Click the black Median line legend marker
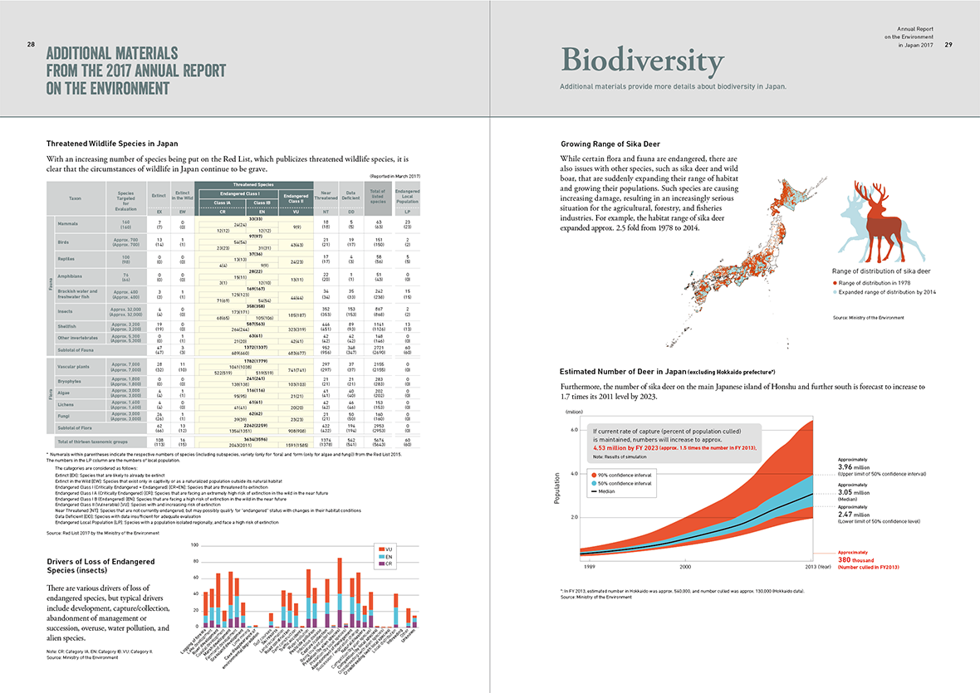980x693 pixels. (595, 491)
